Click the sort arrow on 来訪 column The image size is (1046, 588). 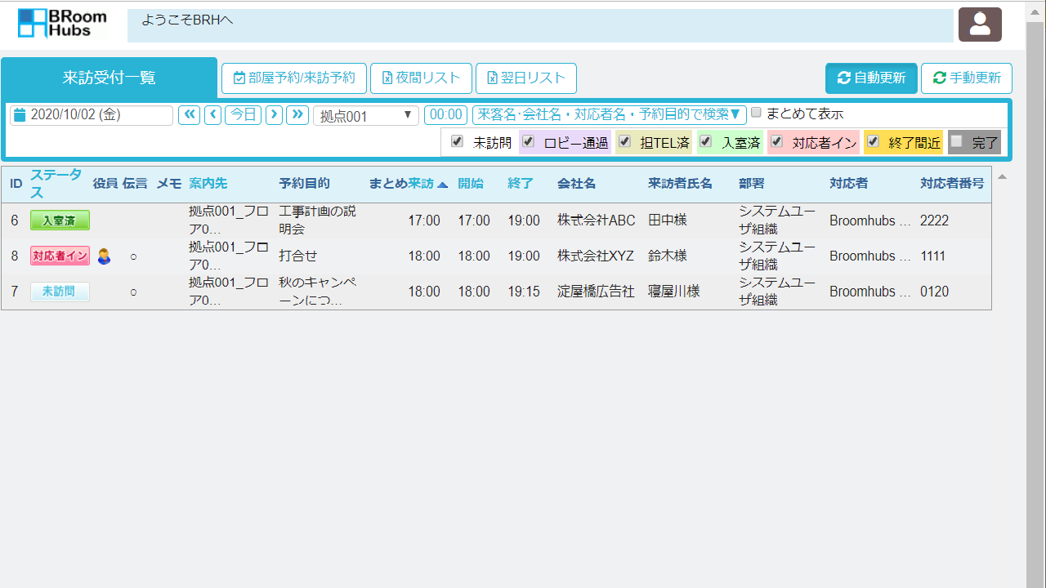click(x=443, y=185)
